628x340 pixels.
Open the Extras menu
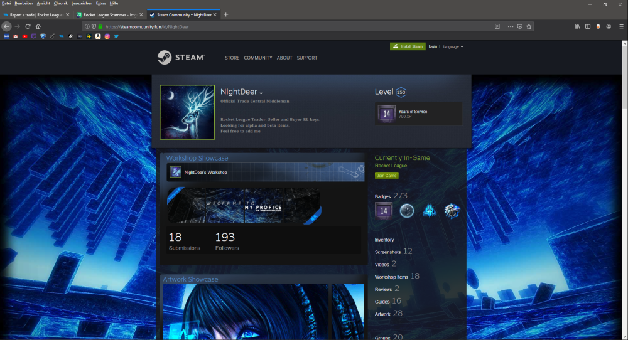(101, 3)
